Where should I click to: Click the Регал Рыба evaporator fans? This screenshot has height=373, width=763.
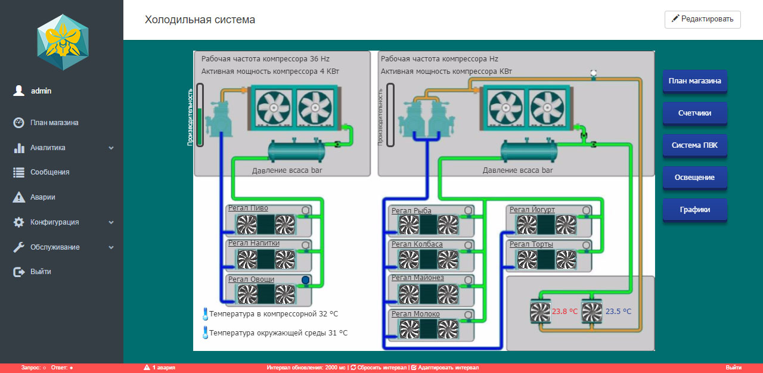(429, 225)
